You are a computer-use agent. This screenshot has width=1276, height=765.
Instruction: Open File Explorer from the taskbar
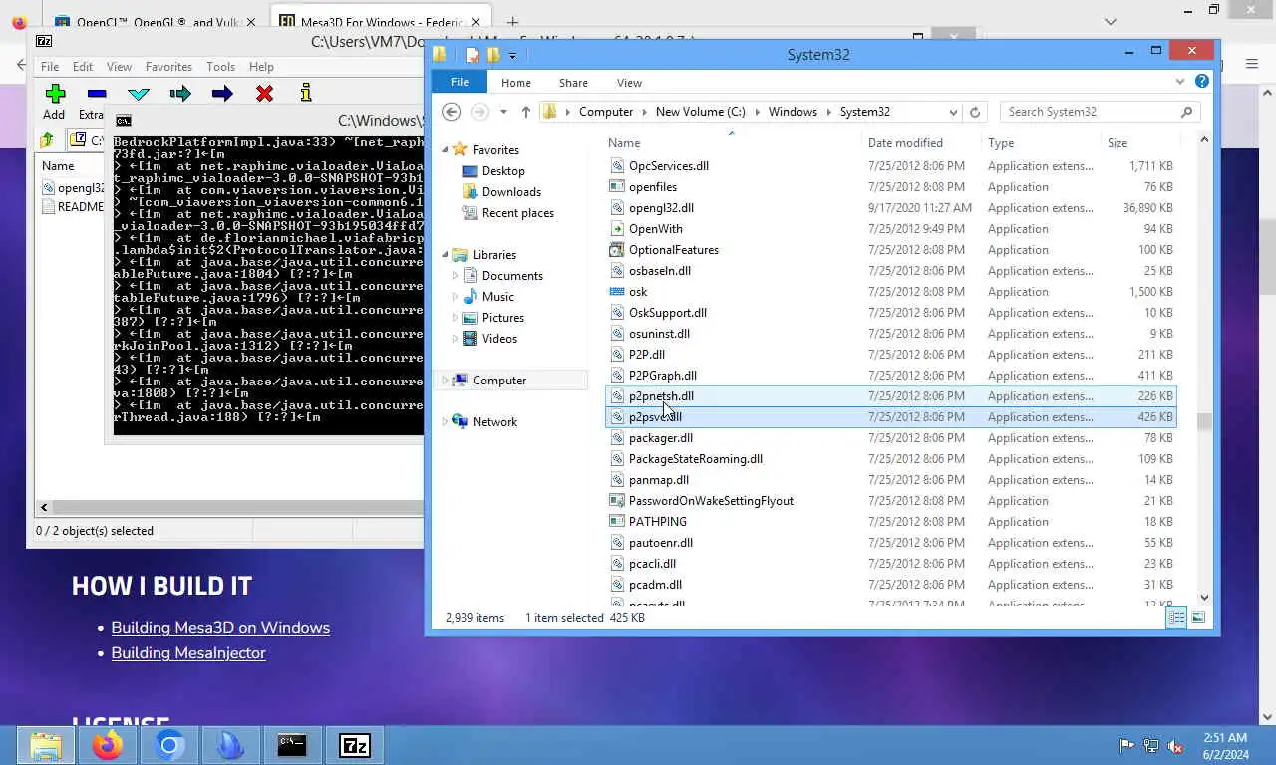point(46,745)
